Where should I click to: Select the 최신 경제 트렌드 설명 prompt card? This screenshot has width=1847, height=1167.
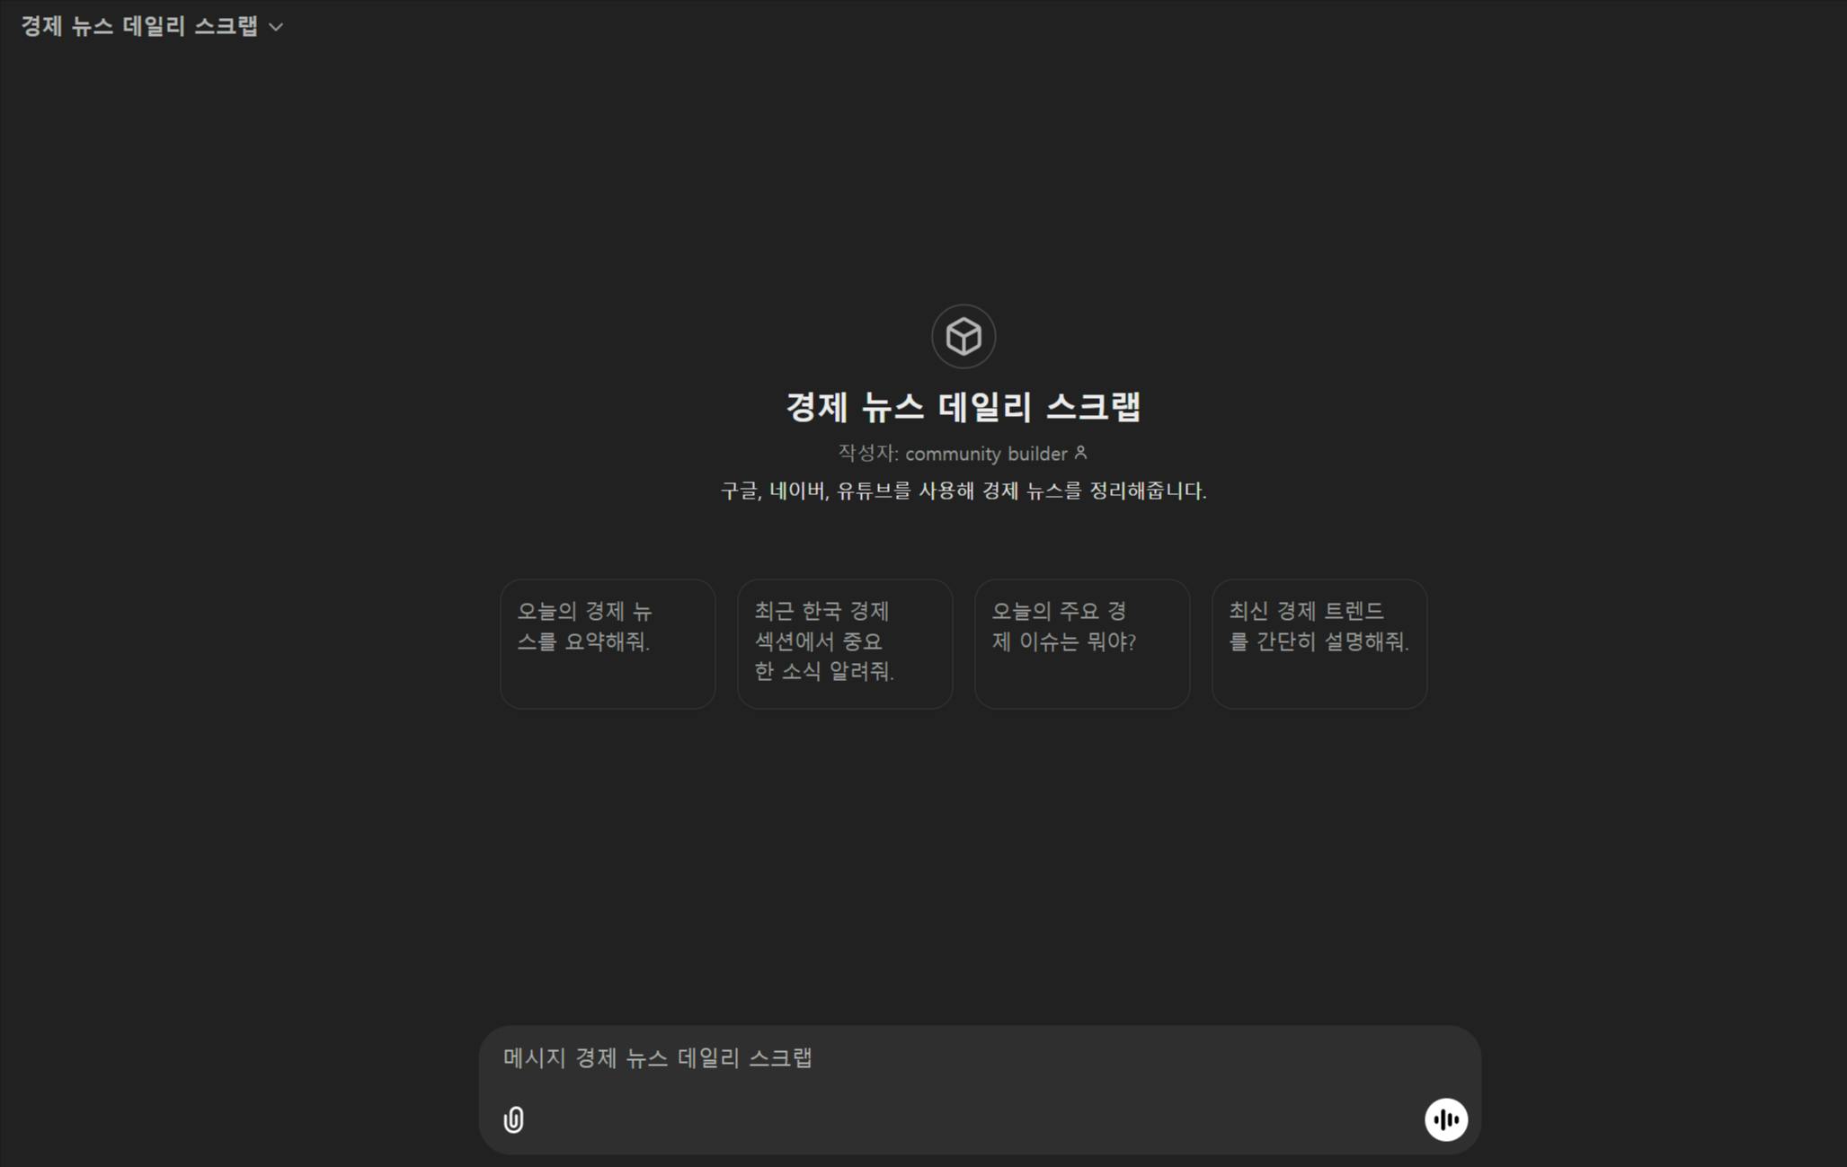(1319, 643)
